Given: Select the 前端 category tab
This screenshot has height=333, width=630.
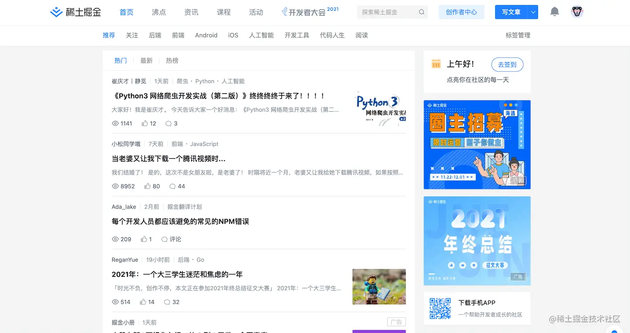Looking at the screenshot, I should (178, 35).
